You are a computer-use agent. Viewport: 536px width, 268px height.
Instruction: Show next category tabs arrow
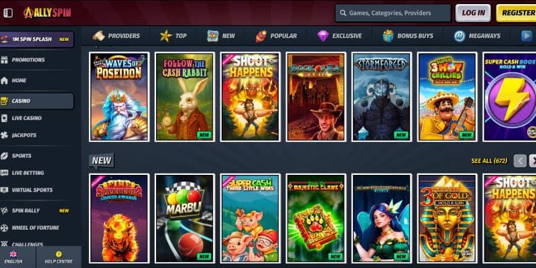click(527, 36)
